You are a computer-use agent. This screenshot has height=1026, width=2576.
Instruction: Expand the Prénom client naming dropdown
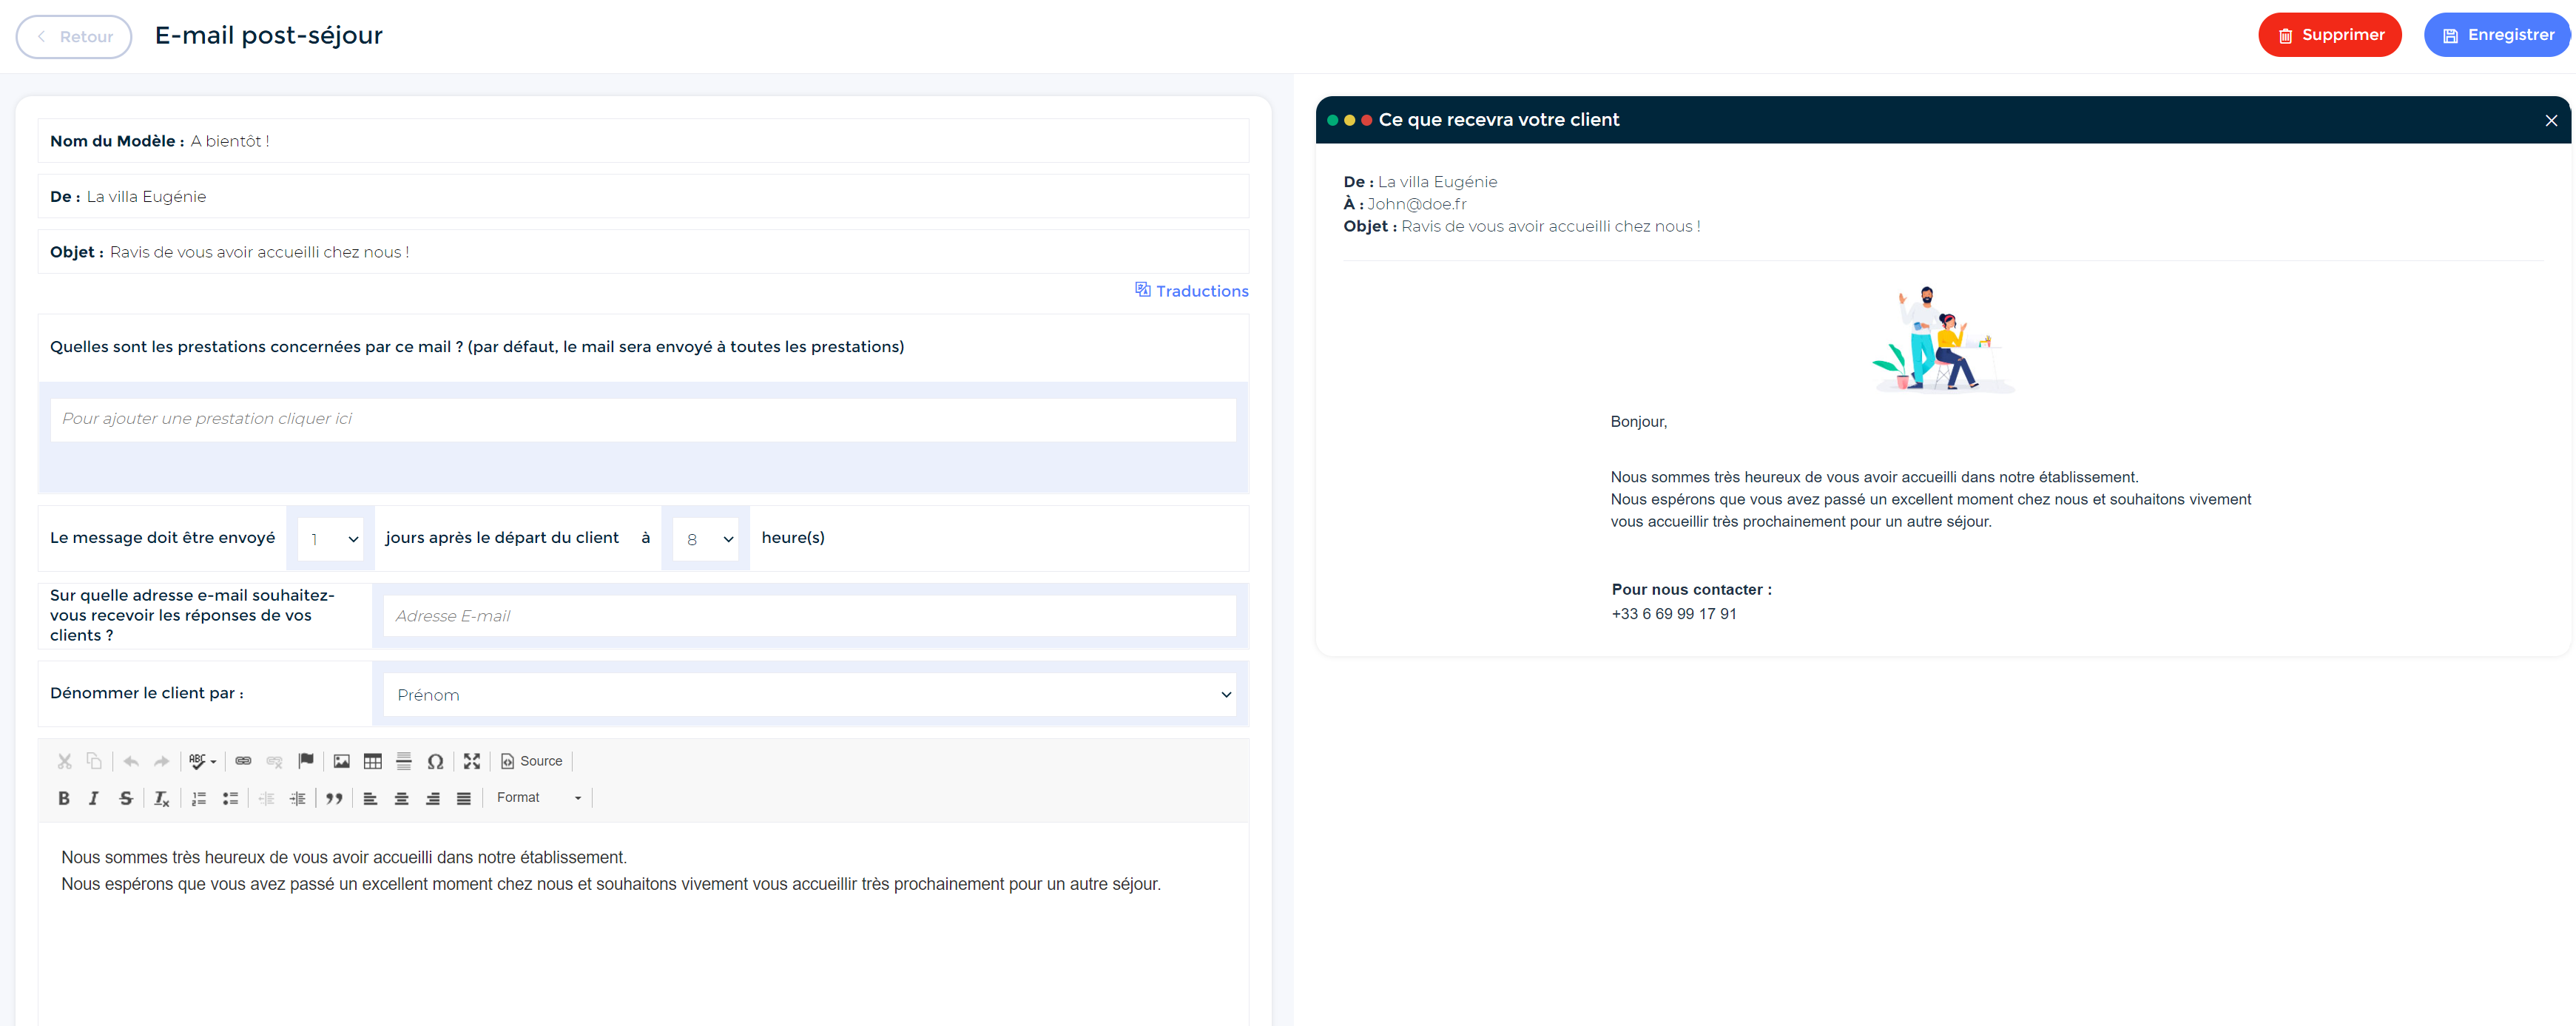810,695
